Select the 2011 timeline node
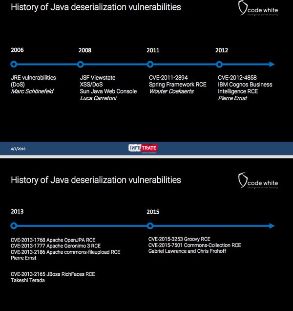This screenshot has height=311, width=293. pyautogui.click(x=150, y=64)
